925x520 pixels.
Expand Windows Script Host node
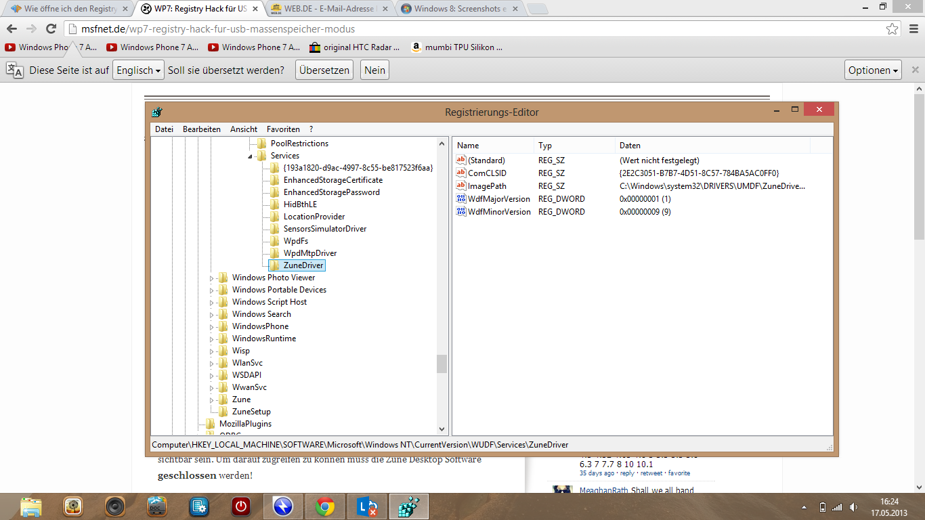(211, 302)
